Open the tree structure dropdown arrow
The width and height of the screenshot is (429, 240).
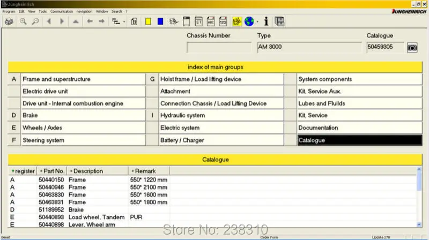pos(124,21)
